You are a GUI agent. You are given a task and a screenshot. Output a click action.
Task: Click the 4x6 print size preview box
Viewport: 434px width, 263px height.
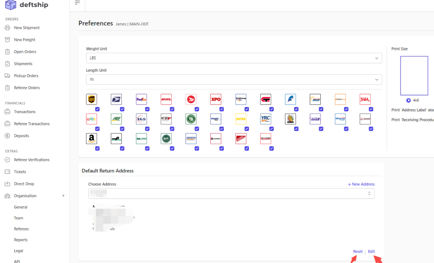coord(414,76)
